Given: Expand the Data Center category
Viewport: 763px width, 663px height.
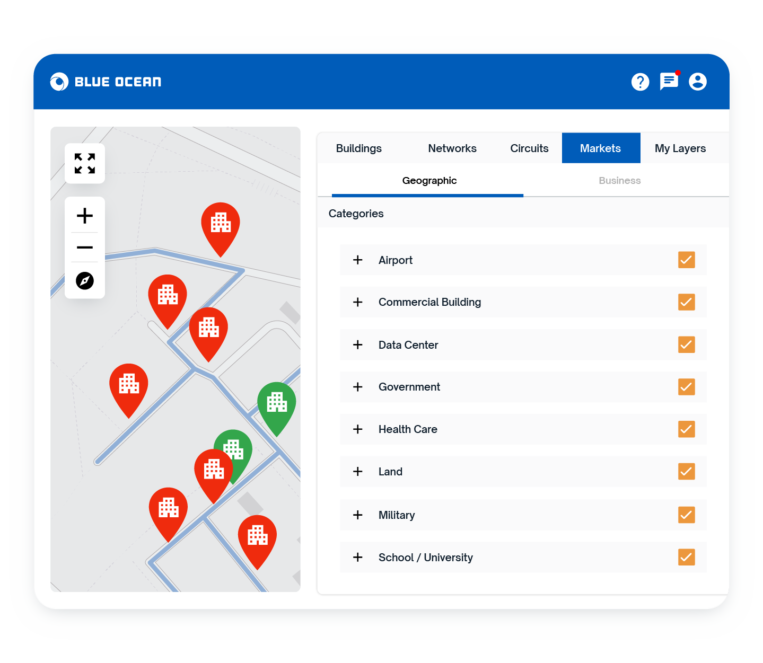Looking at the screenshot, I should (357, 344).
